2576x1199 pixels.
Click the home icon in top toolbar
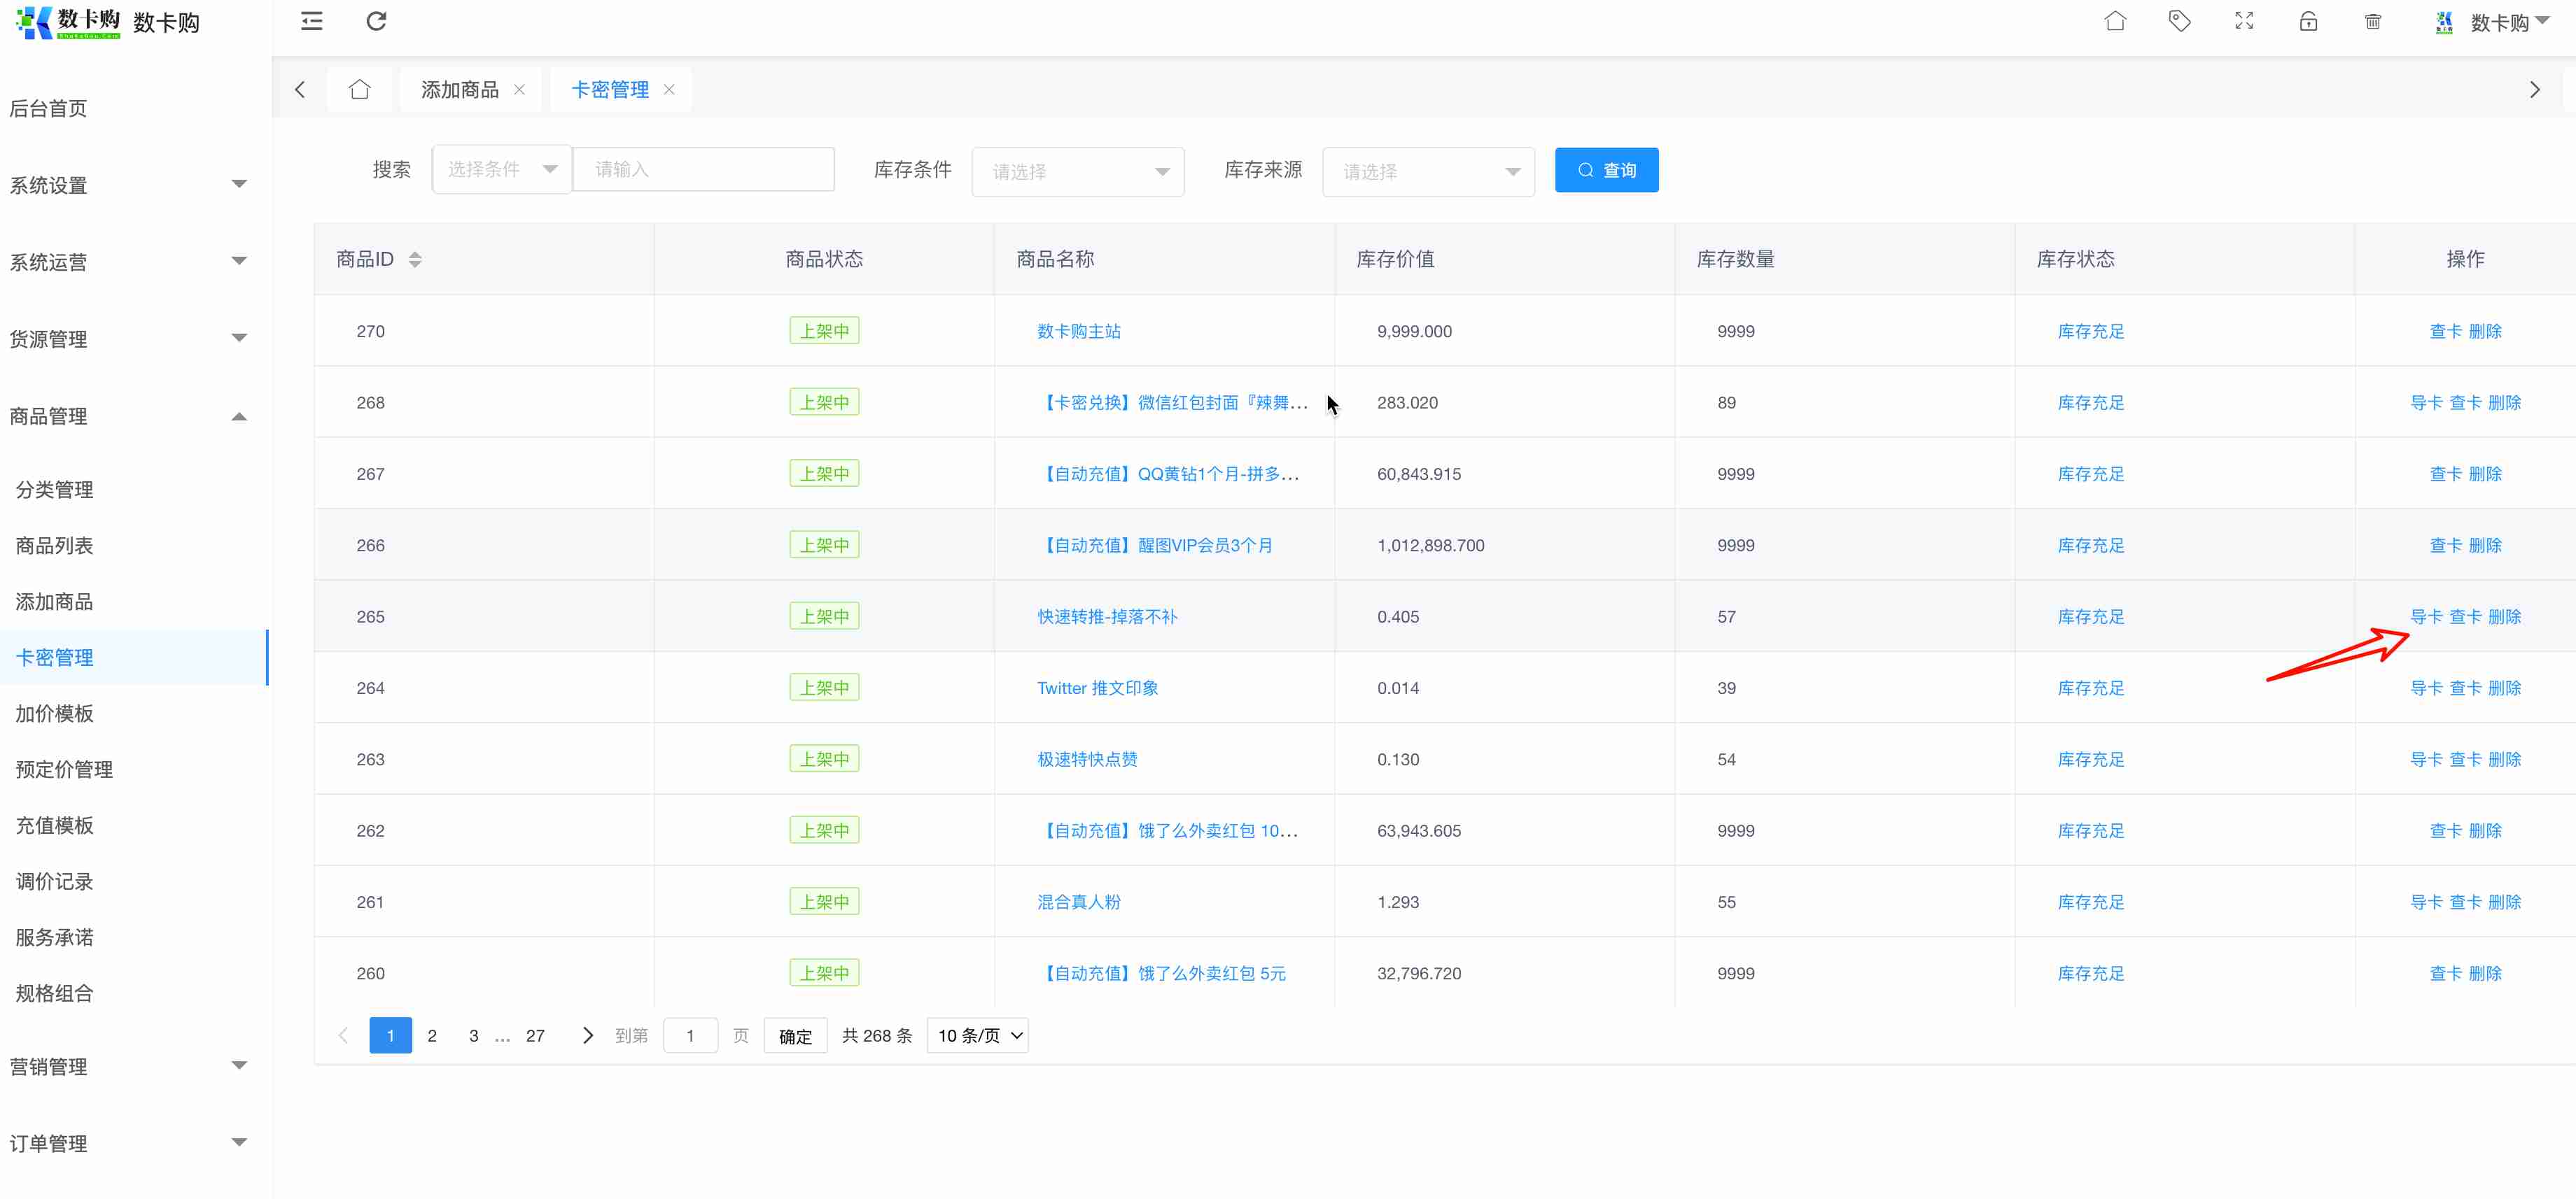click(2115, 21)
